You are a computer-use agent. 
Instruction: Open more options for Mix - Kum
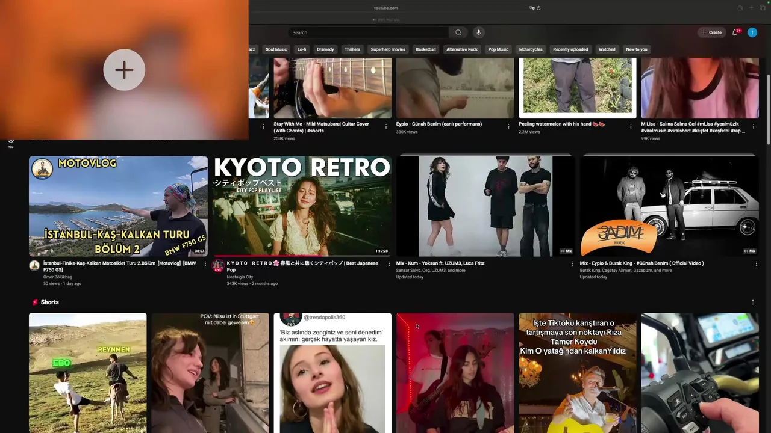(x=572, y=263)
